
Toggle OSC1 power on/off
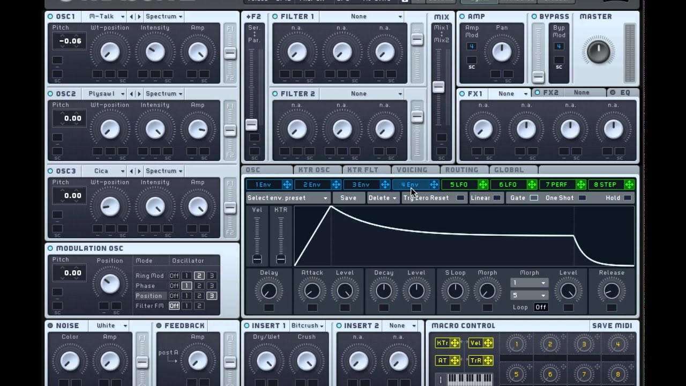(50, 17)
